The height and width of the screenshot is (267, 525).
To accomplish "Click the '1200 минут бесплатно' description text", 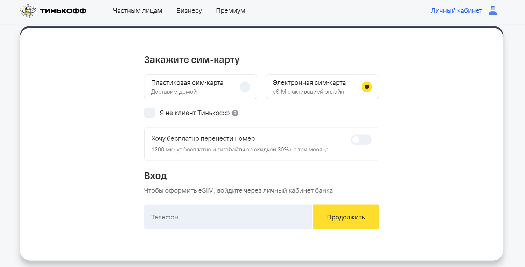I will point(240,150).
